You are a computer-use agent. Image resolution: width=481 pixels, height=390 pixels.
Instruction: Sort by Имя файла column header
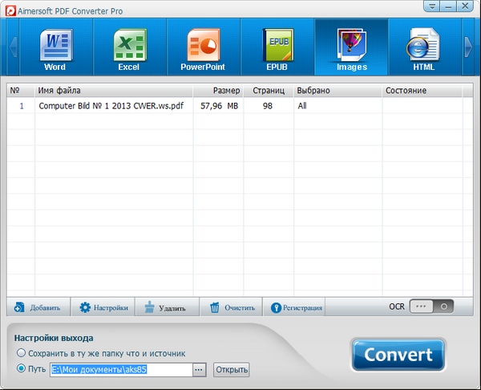(114, 91)
